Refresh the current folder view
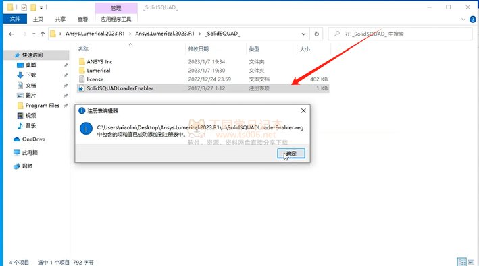Screen dimensions: 479x266 coord(316,34)
